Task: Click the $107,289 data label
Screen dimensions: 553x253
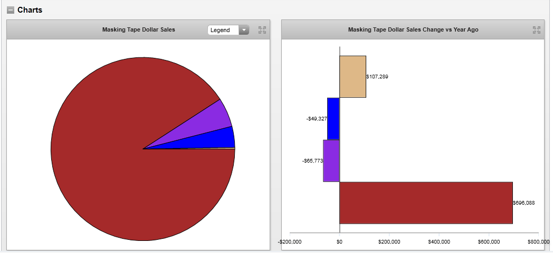Action: pos(377,77)
